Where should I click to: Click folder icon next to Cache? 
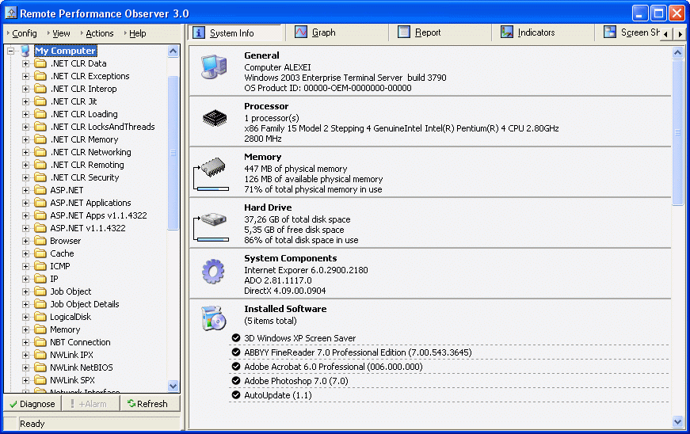tap(40, 253)
